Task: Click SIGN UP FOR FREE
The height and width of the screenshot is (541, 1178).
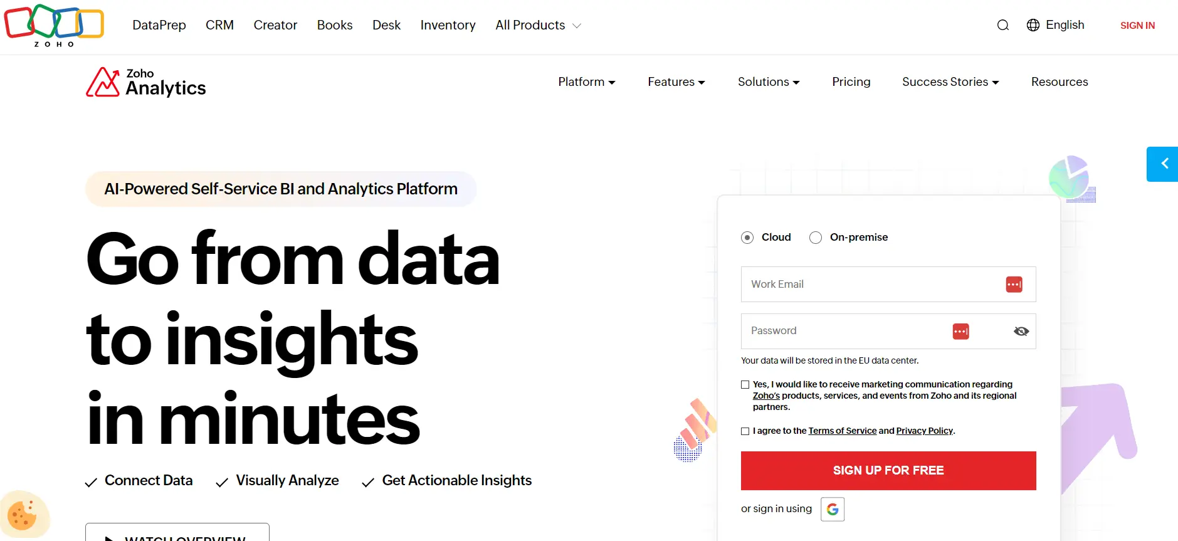Action: point(888,470)
